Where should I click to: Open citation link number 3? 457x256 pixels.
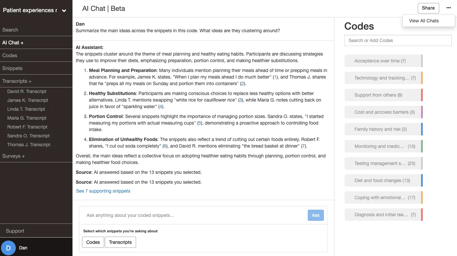point(241,100)
